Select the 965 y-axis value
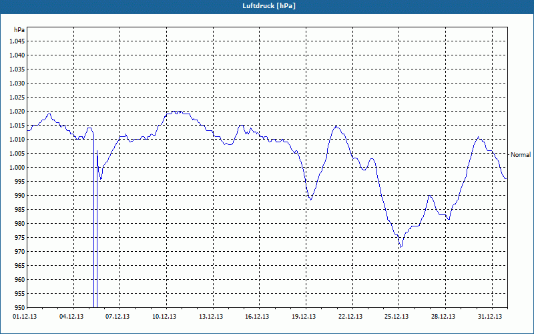Image resolution: width=534 pixels, height=334 pixels. pos(21,265)
